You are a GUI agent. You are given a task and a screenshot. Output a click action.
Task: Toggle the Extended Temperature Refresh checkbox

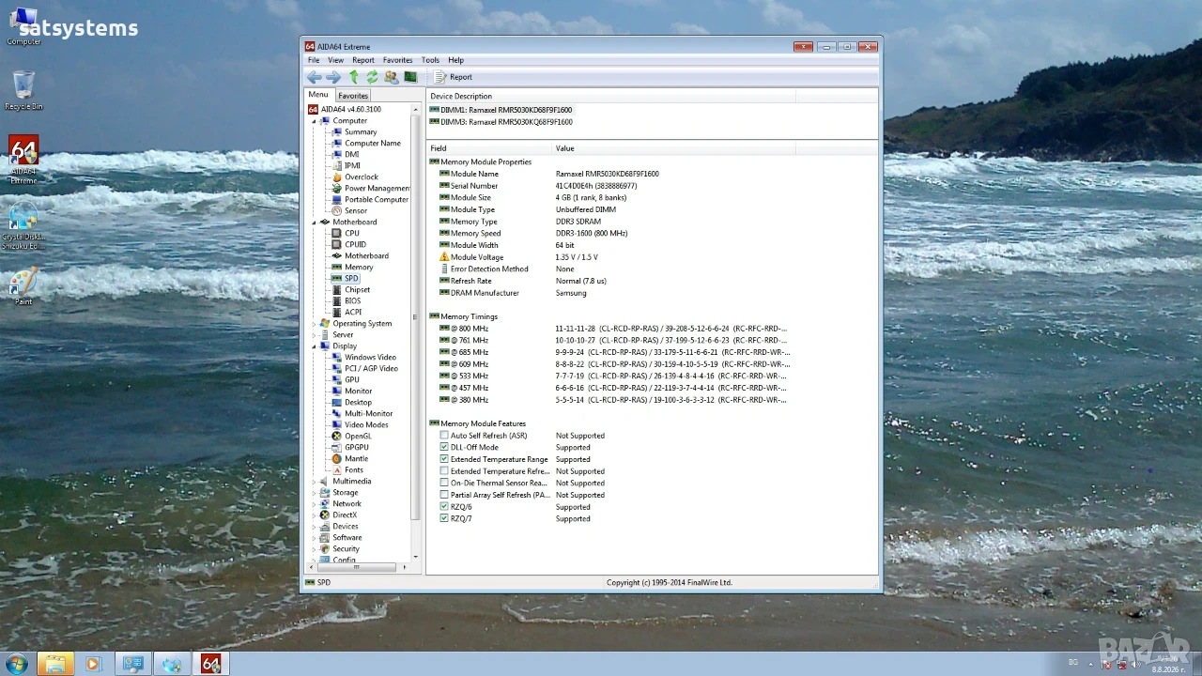tap(444, 471)
